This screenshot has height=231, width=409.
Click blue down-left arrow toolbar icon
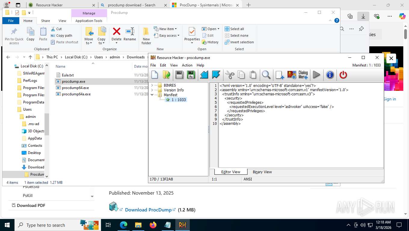pyautogui.click(x=204, y=75)
